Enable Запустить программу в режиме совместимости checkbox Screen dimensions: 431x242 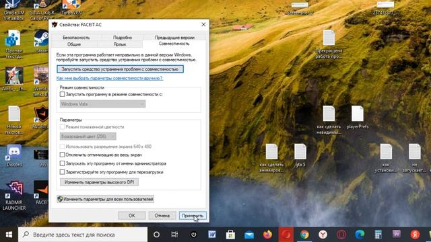pos(63,94)
